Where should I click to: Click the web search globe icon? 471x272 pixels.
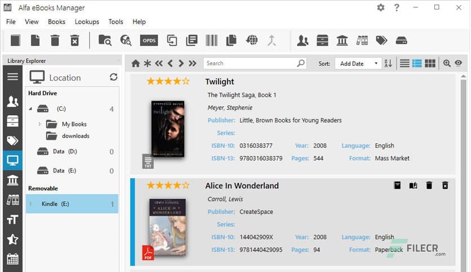point(126,40)
